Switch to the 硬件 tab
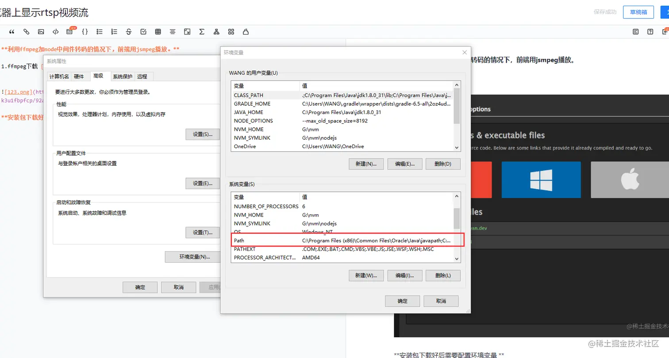 [x=79, y=76]
